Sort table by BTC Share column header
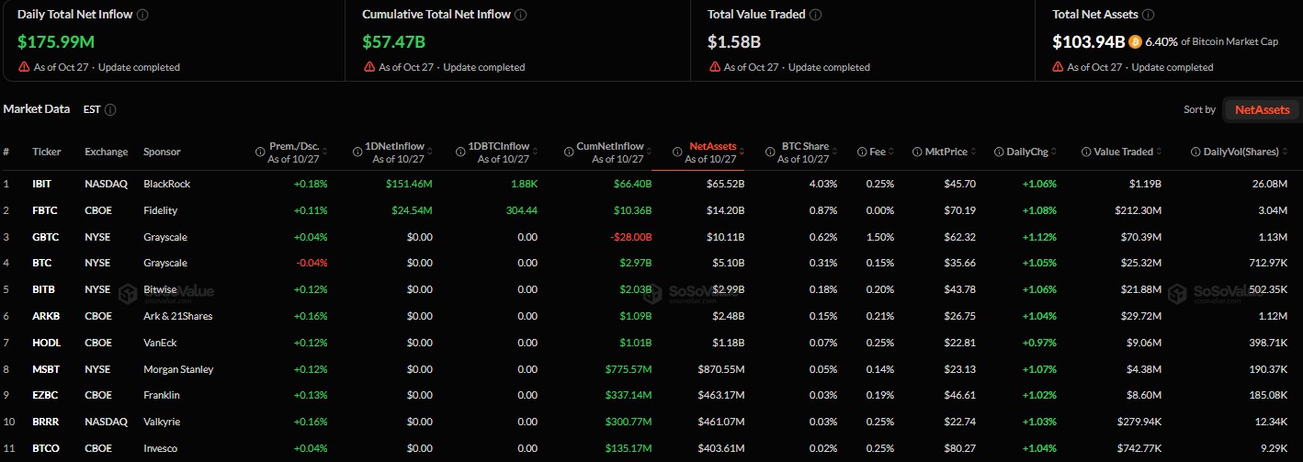Viewport: 1303px width, 462px height. click(x=806, y=147)
